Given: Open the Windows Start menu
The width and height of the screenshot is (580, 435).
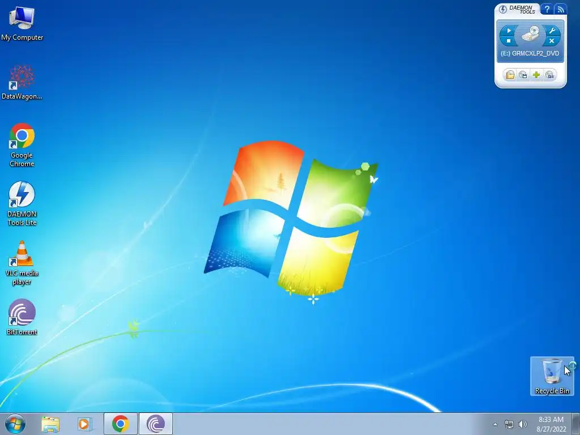Looking at the screenshot, I should (x=15, y=424).
